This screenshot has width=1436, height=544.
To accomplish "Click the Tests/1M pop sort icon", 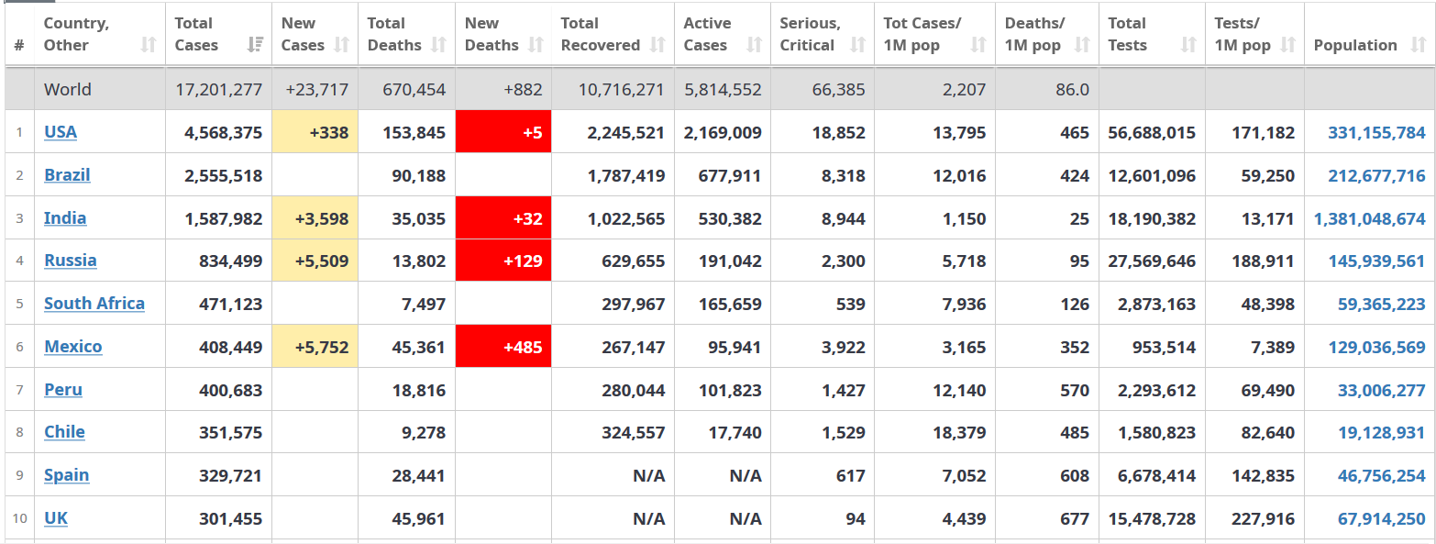I will pos(1287,45).
